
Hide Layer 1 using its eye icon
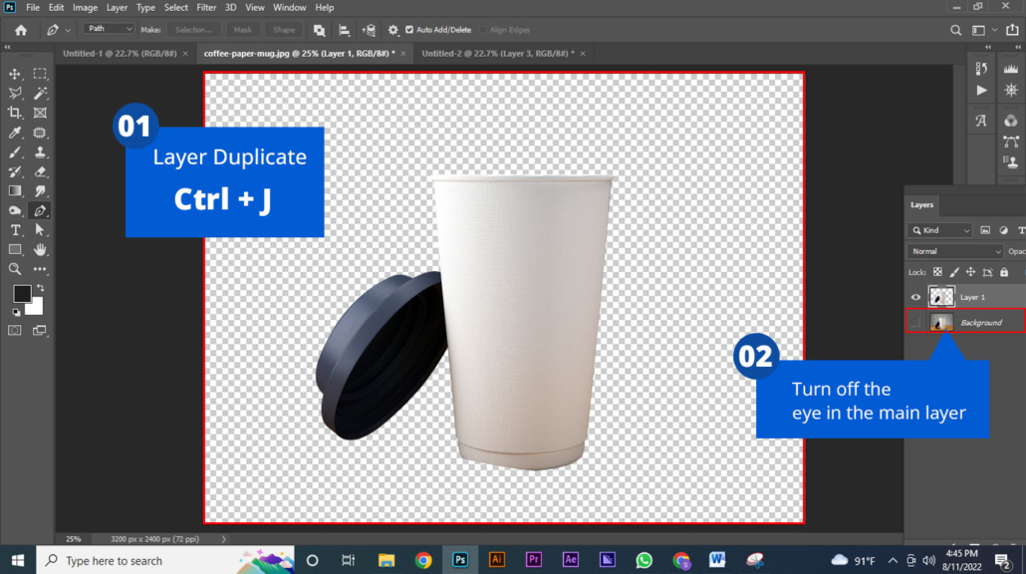click(x=916, y=297)
